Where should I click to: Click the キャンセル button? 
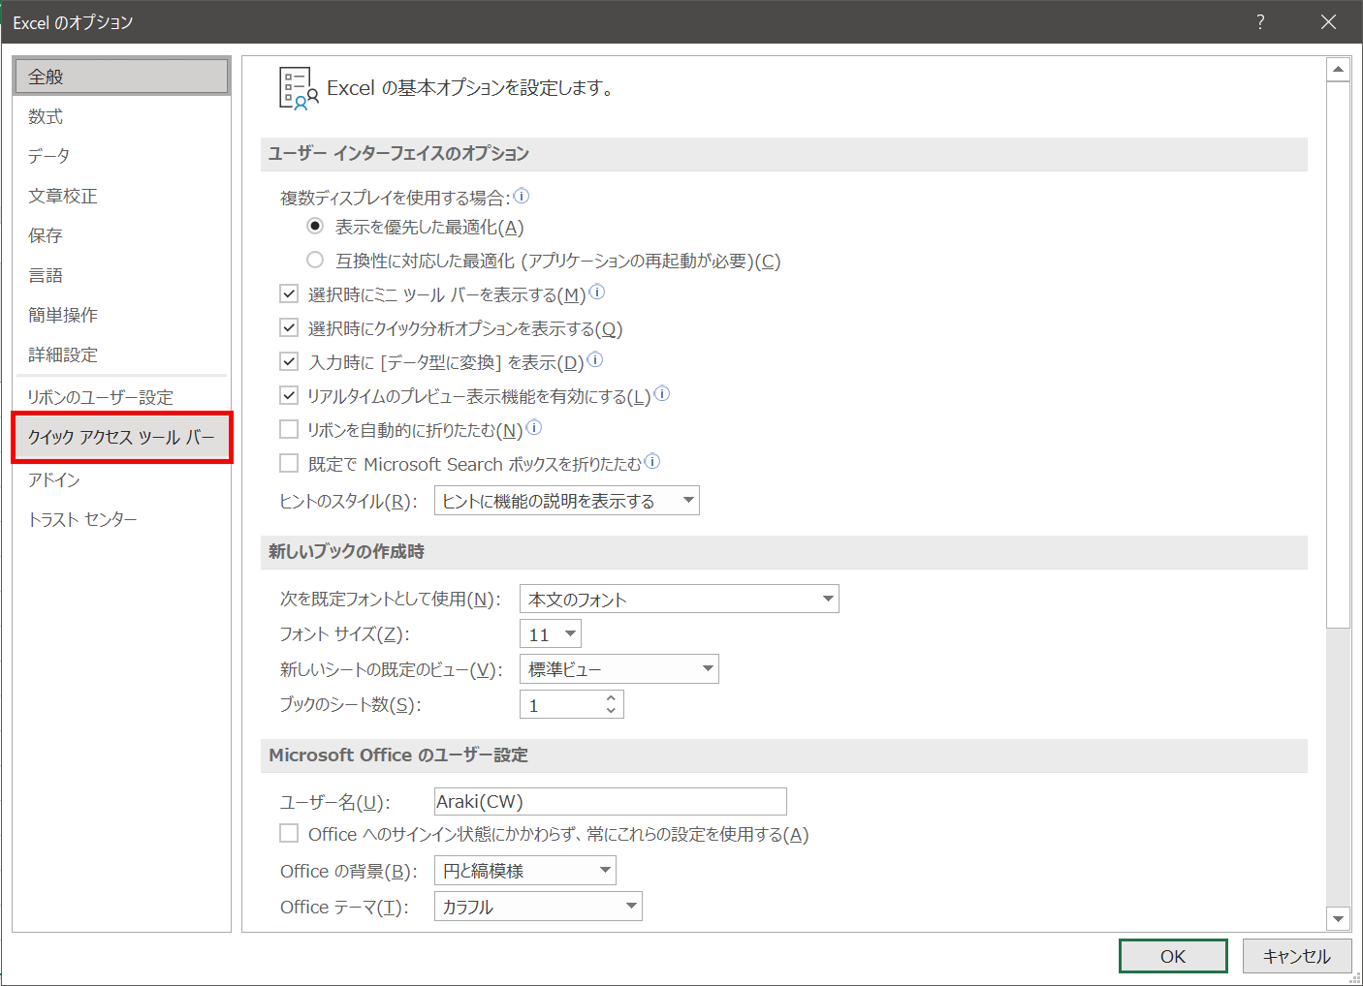point(1297,956)
